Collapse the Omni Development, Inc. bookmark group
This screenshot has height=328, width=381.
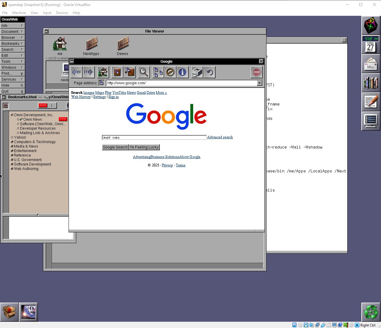(x=12, y=115)
